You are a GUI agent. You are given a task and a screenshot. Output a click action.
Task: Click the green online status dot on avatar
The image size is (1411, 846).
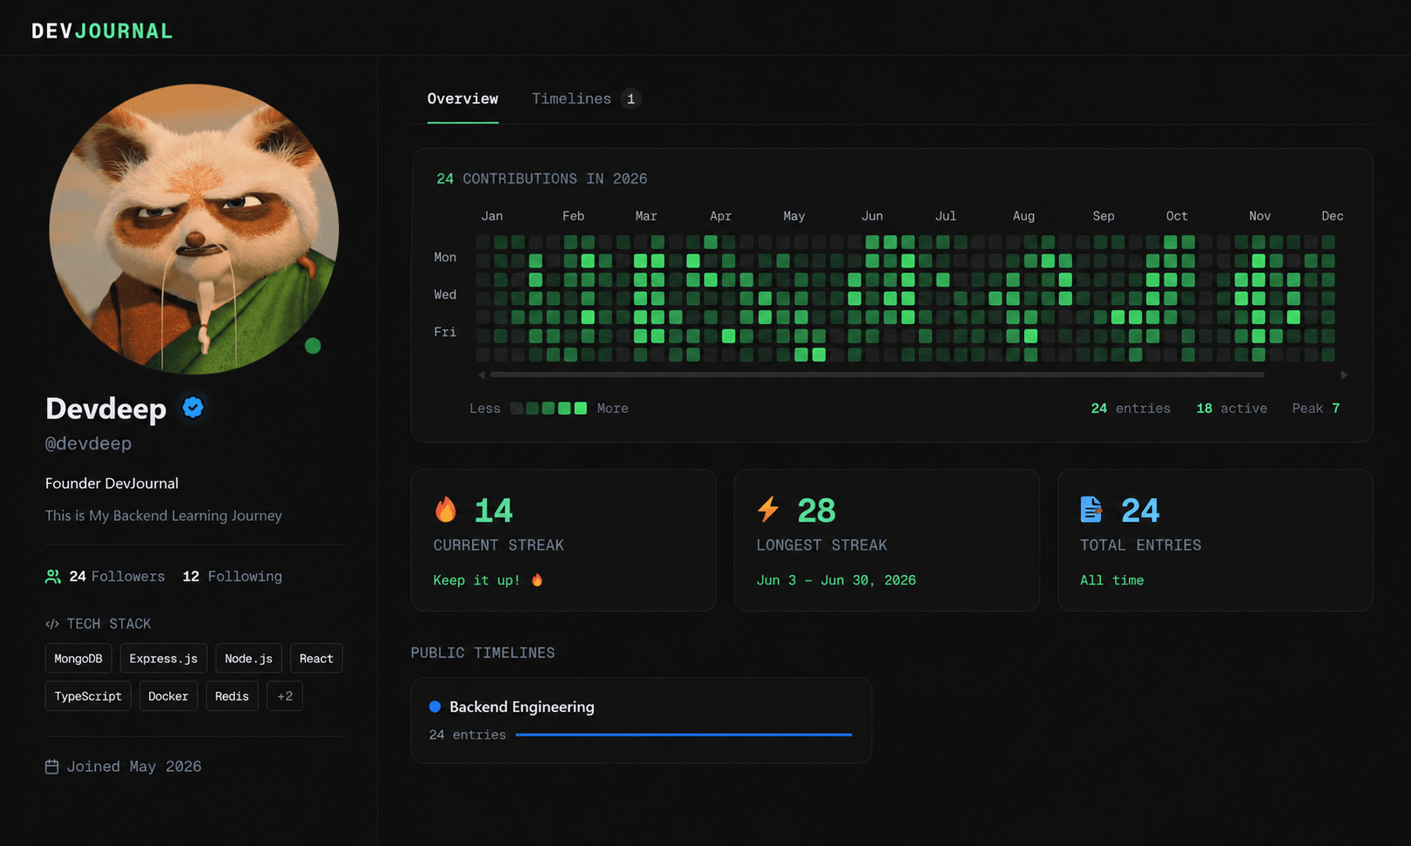[313, 346]
